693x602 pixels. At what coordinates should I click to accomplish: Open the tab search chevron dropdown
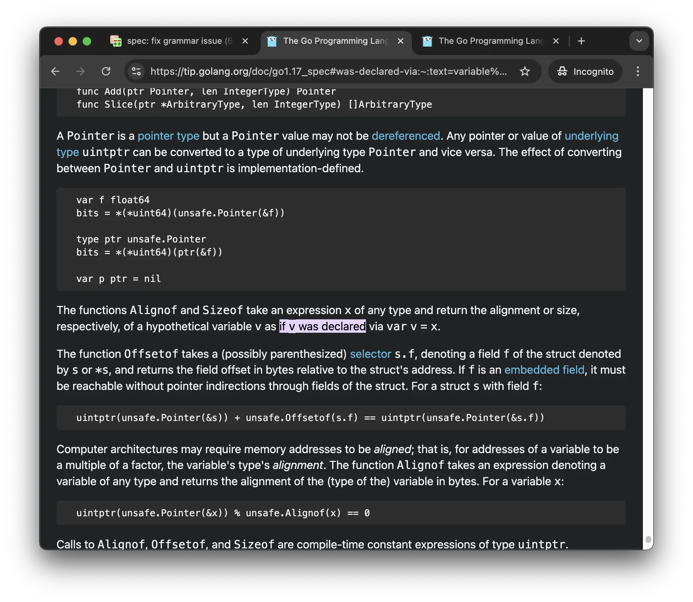[639, 41]
